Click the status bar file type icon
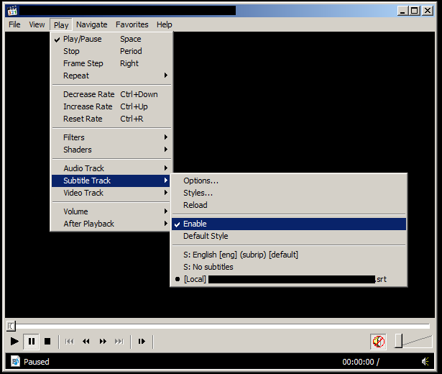Screen dimensions: 442x374 click(x=15, y=361)
